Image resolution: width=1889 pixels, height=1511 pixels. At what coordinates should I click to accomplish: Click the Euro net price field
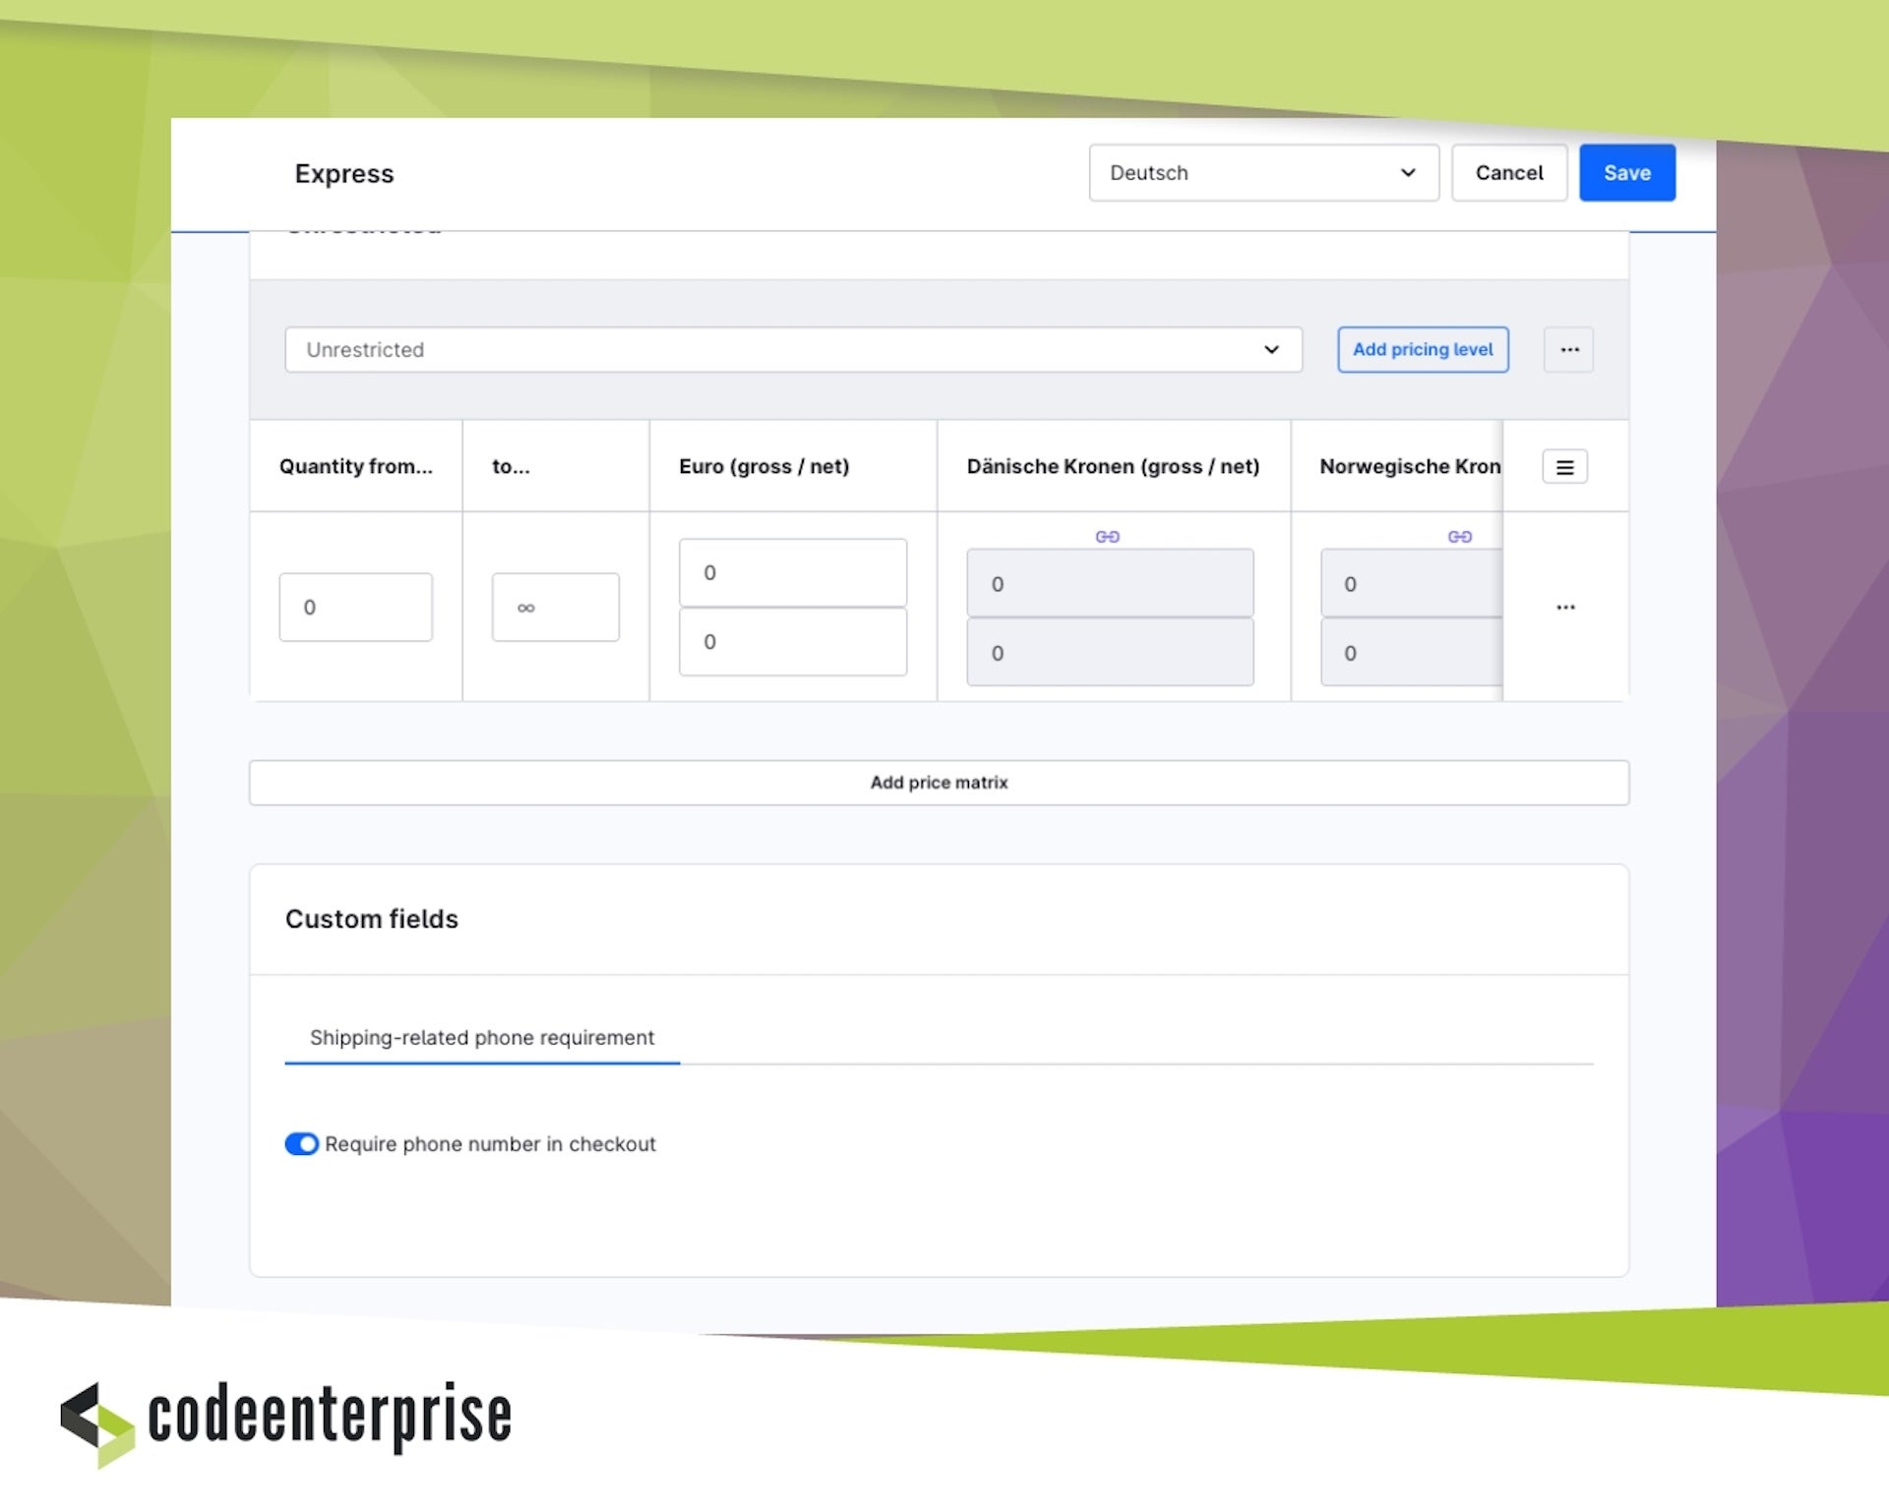792,641
